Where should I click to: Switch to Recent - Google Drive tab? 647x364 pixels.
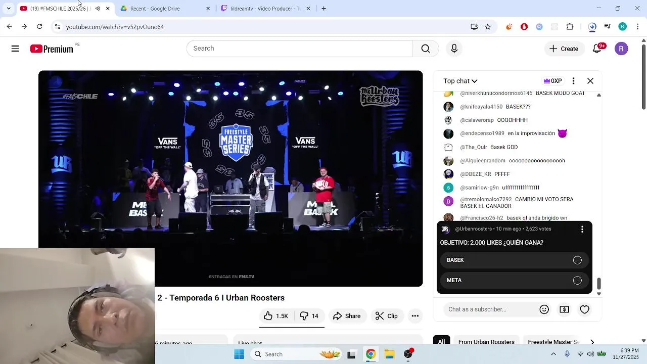[165, 9]
